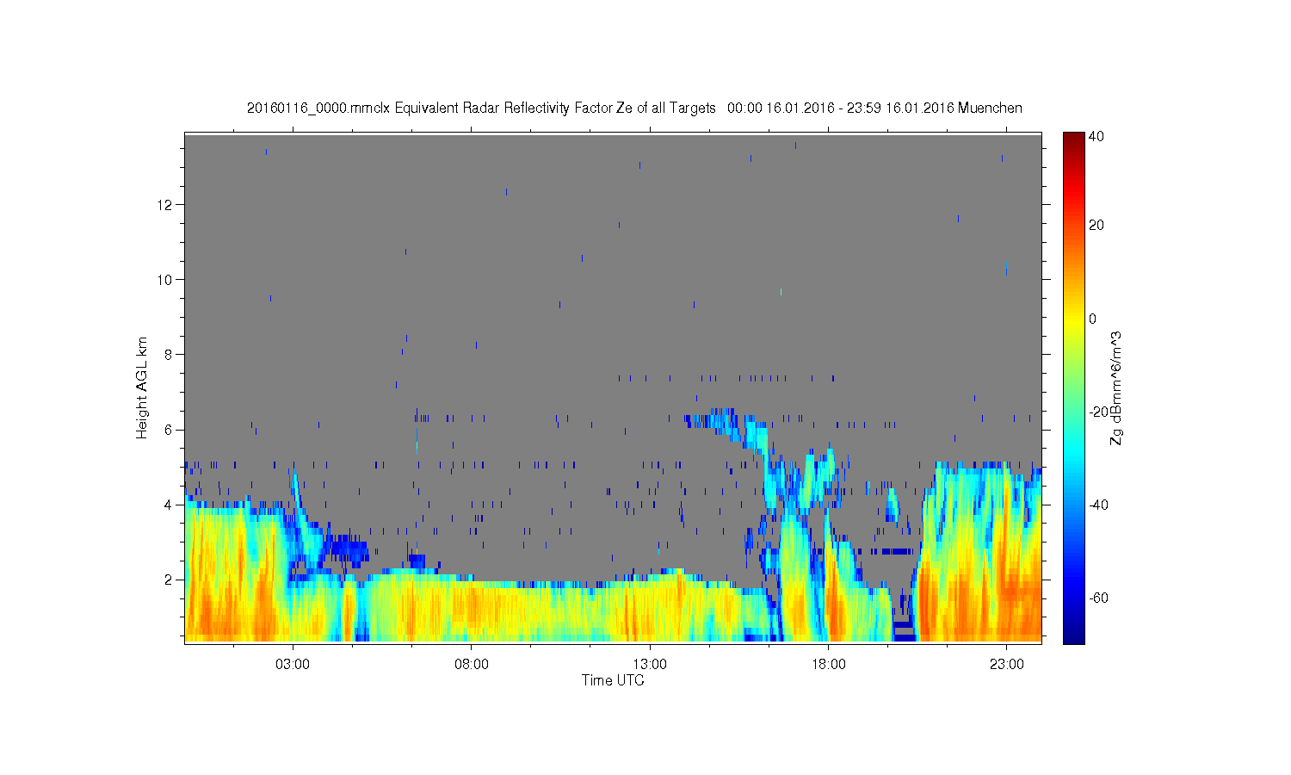Click the height axis tick label 10
This screenshot has height=775, width=1291.
coord(165,280)
